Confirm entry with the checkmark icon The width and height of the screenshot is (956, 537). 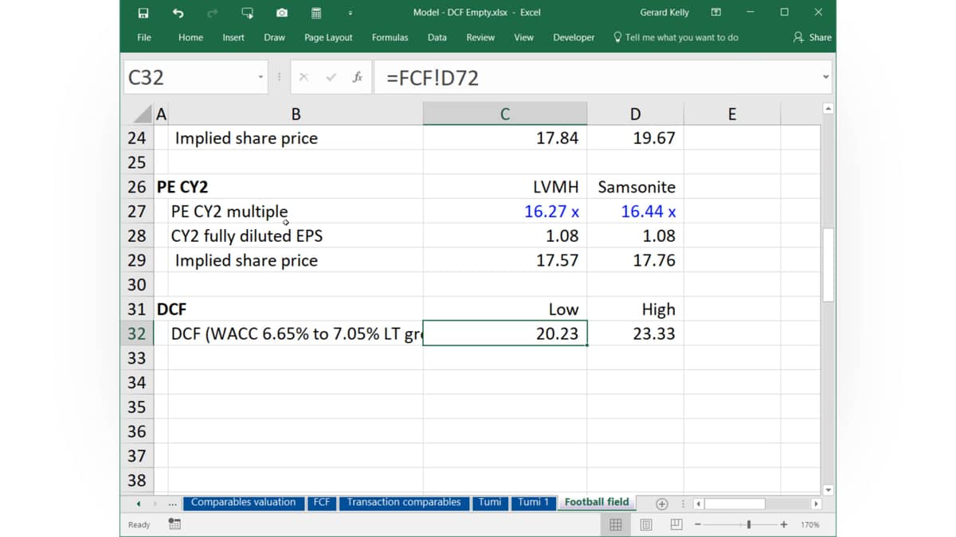pyautogui.click(x=331, y=77)
